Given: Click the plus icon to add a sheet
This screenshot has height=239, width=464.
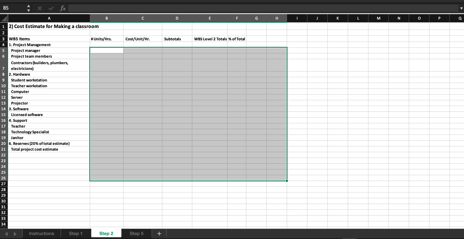Looking at the screenshot, I should (159, 233).
